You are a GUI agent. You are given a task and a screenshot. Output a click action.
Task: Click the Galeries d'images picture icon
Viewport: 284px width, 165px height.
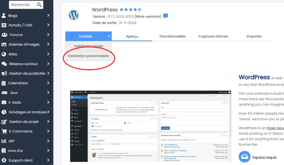pyautogui.click(x=4, y=45)
